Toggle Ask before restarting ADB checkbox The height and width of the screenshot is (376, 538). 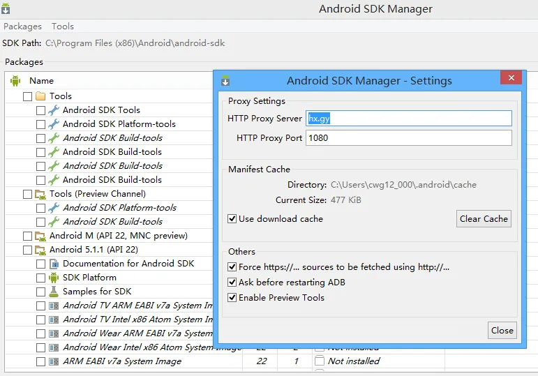coord(232,283)
